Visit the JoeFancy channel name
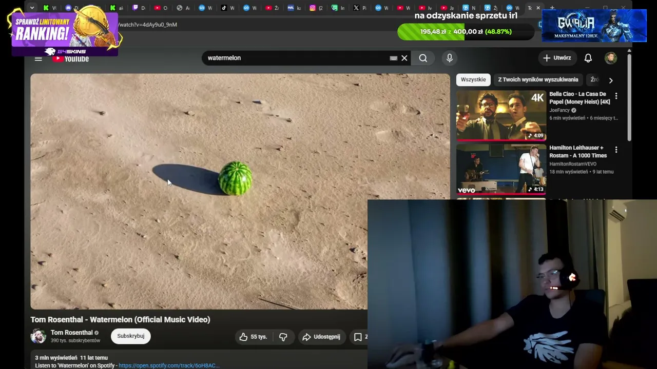657x369 pixels. [559, 110]
